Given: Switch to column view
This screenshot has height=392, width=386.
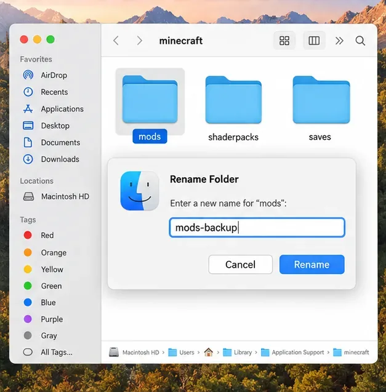Looking at the screenshot, I should tap(314, 41).
